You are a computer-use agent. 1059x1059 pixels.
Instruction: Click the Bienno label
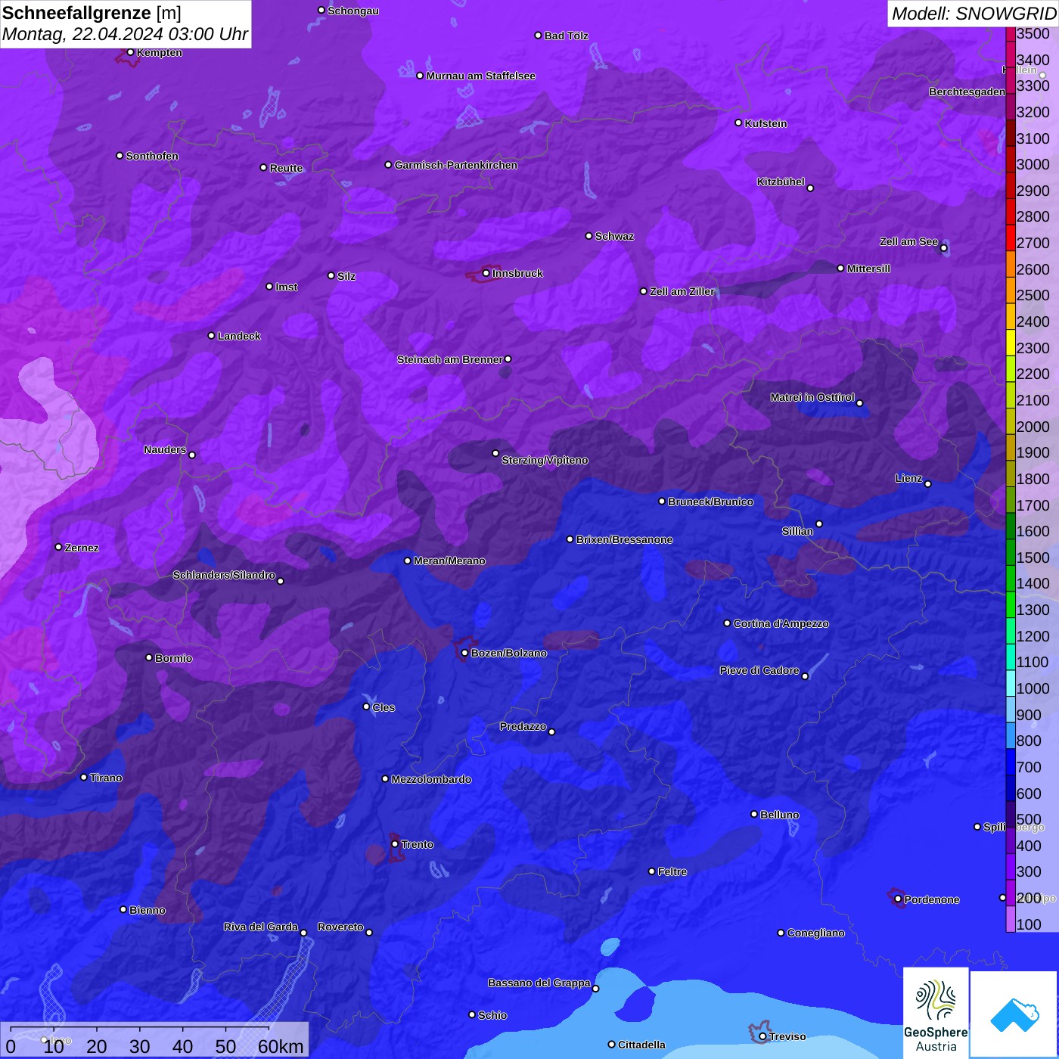pyautogui.click(x=148, y=910)
